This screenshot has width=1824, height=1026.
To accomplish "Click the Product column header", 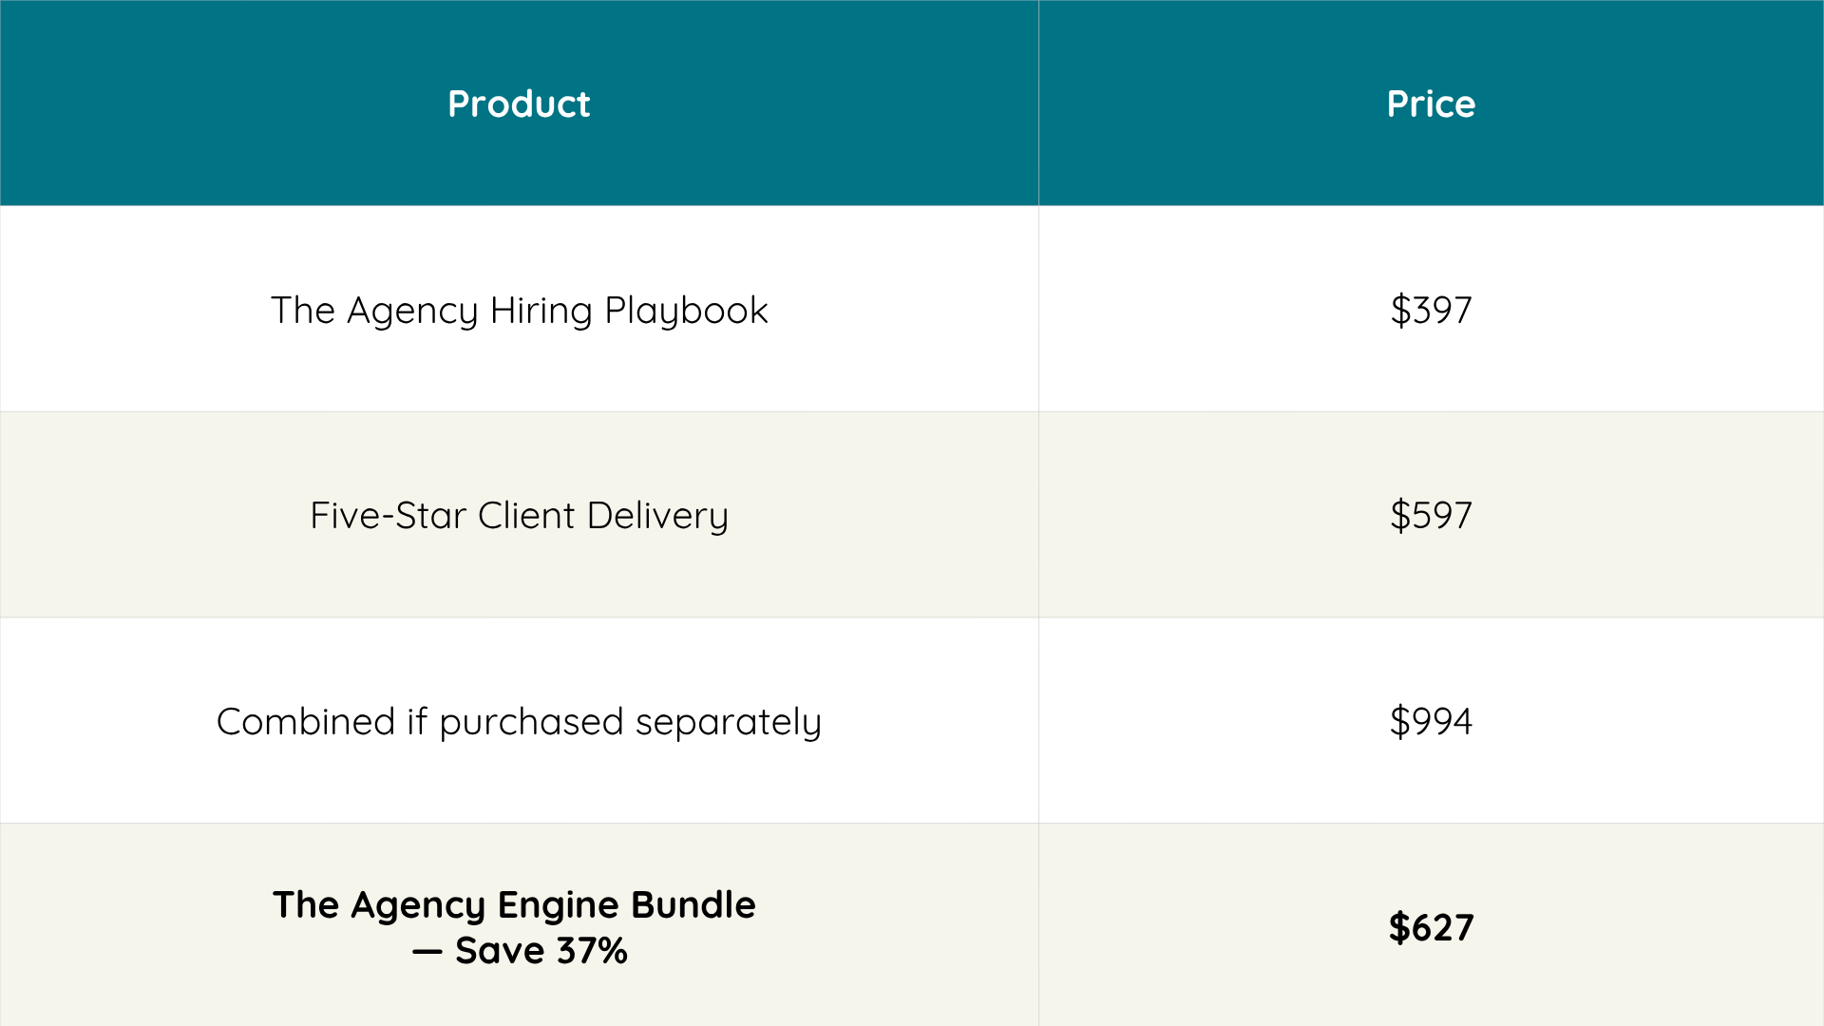I will point(519,104).
